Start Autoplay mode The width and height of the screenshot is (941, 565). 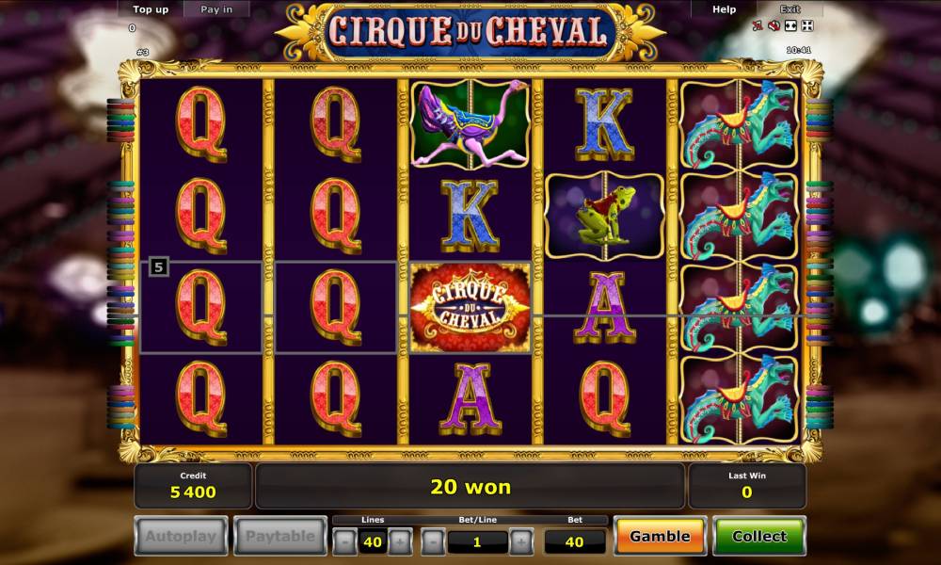[182, 536]
